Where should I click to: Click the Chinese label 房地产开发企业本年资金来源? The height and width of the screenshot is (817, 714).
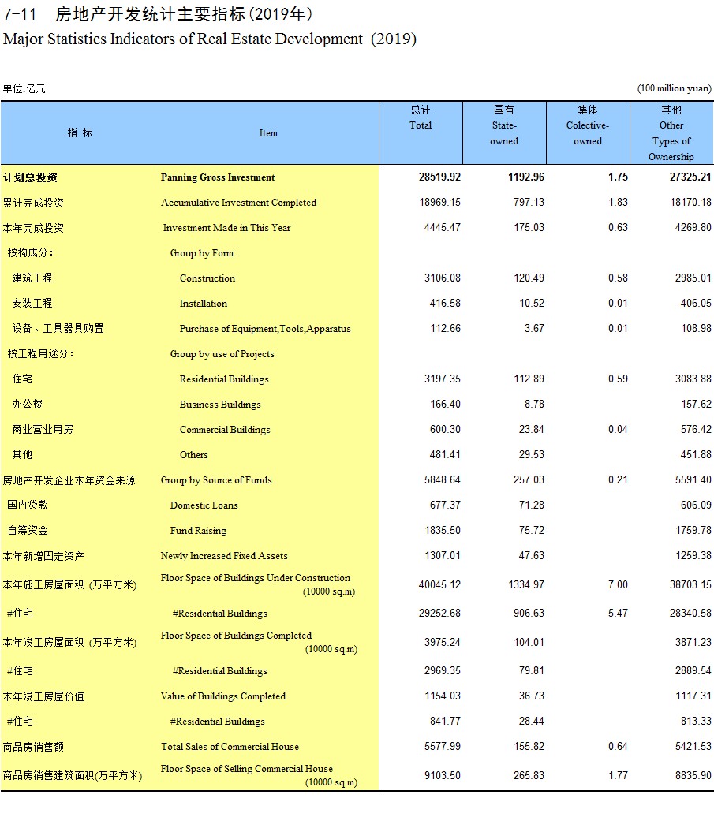click(69, 480)
